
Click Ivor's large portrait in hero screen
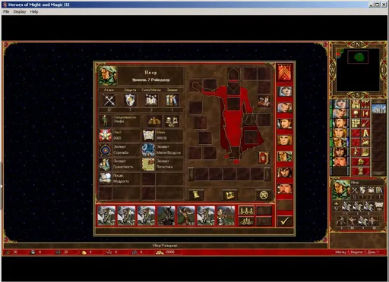108,76
